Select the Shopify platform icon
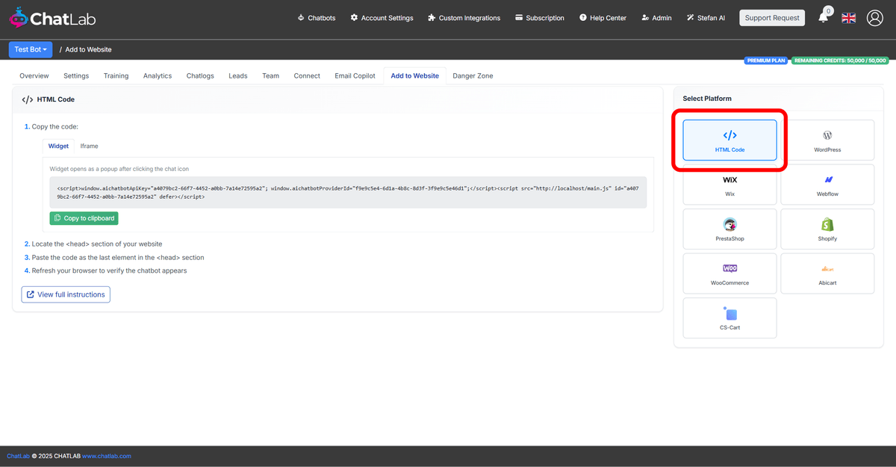 [827, 229]
